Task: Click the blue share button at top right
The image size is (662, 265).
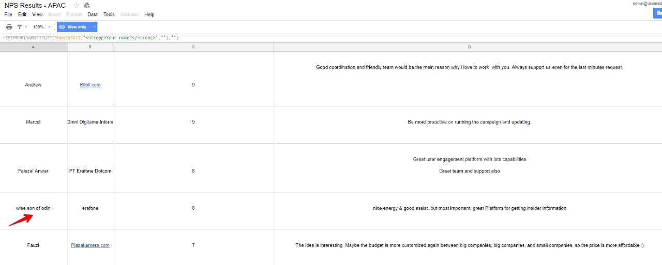Action: [657, 14]
